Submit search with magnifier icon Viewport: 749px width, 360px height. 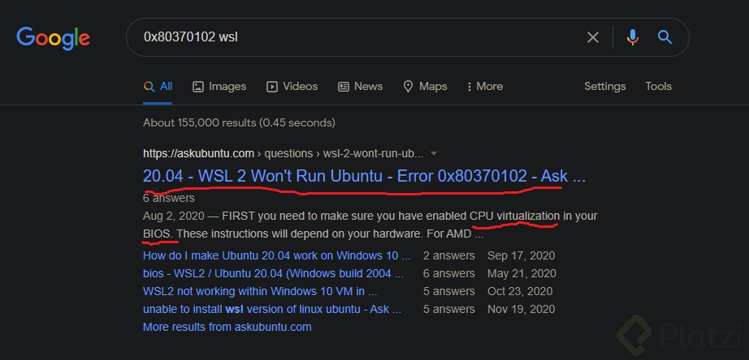tap(665, 37)
